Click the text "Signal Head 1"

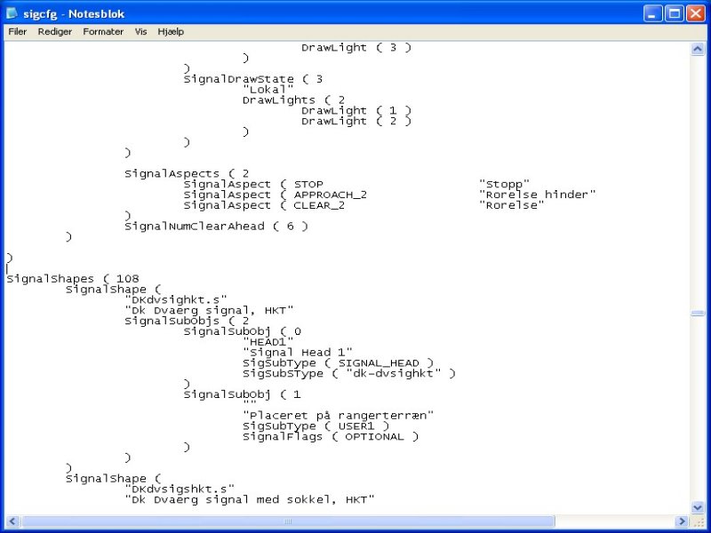click(x=298, y=352)
